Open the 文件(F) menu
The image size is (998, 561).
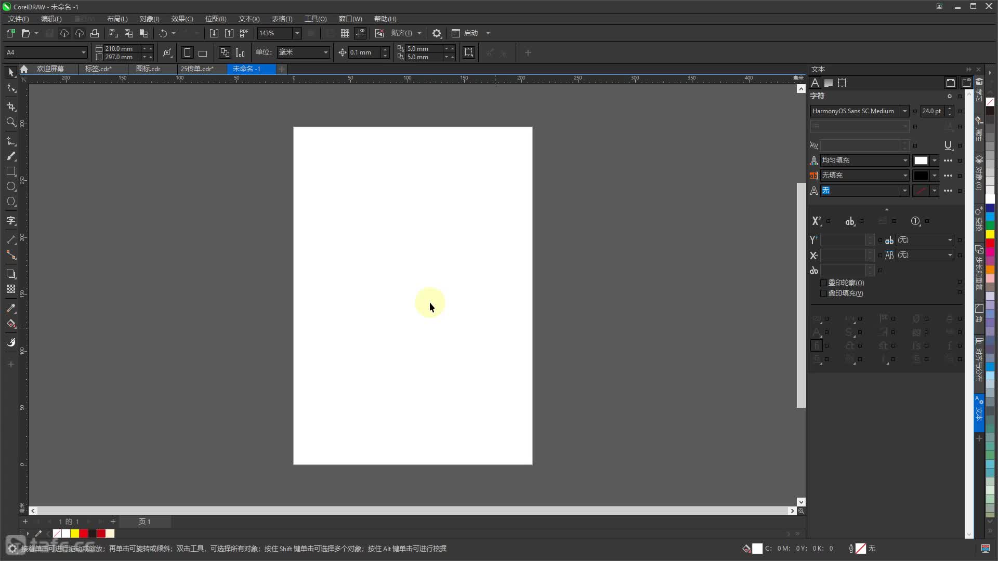click(x=18, y=19)
